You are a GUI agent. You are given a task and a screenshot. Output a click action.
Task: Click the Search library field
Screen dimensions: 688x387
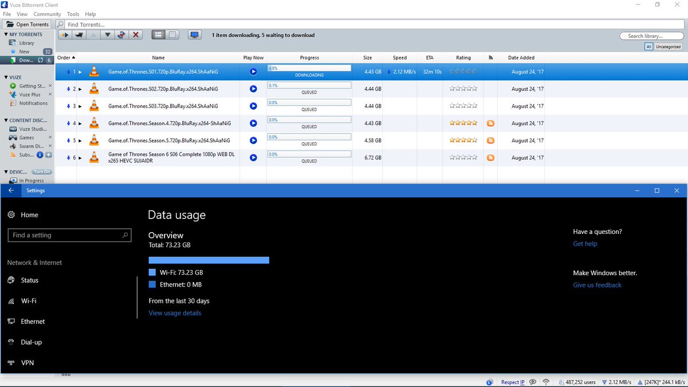651,36
